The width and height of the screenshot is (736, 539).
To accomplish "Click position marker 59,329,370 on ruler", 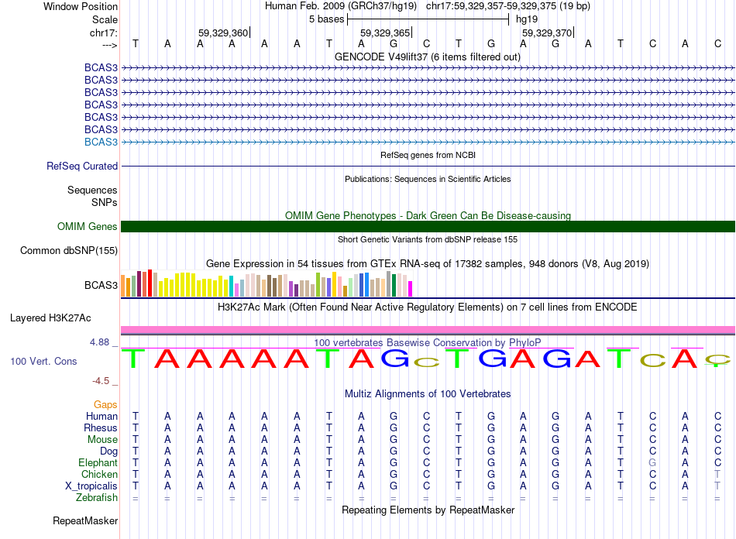I will pos(547,33).
